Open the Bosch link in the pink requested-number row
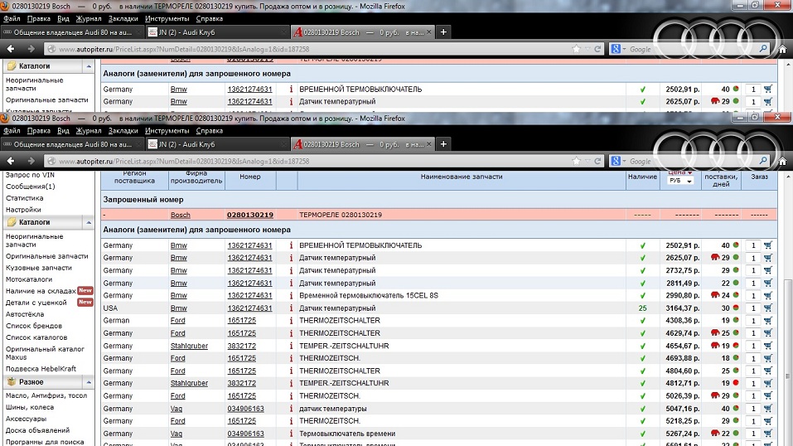The height and width of the screenshot is (446, 793). coord(180,215)
